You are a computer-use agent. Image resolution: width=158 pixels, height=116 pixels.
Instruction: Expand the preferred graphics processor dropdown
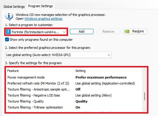click(58, 55)
